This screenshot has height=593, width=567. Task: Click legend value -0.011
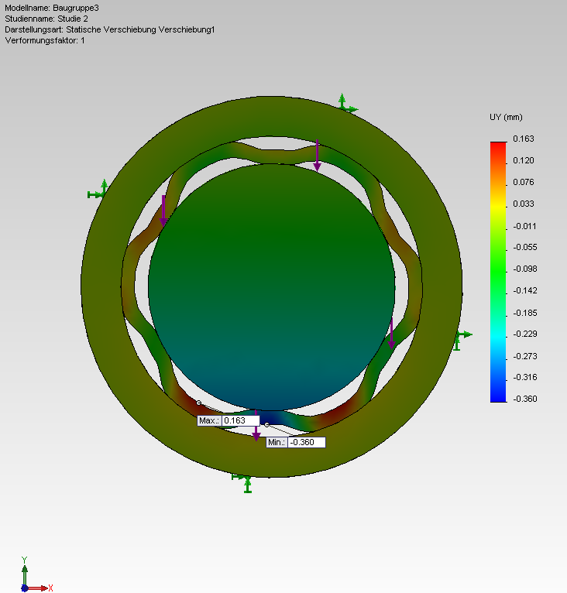524,226
